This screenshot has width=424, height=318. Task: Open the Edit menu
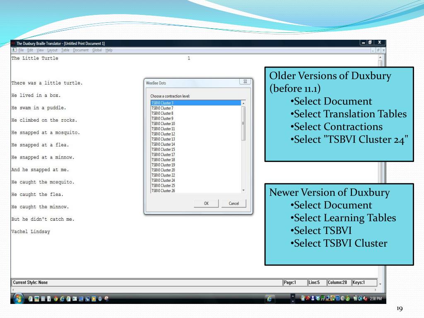(30, 50)
